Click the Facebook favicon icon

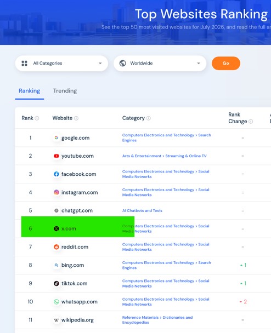[56, 174]
